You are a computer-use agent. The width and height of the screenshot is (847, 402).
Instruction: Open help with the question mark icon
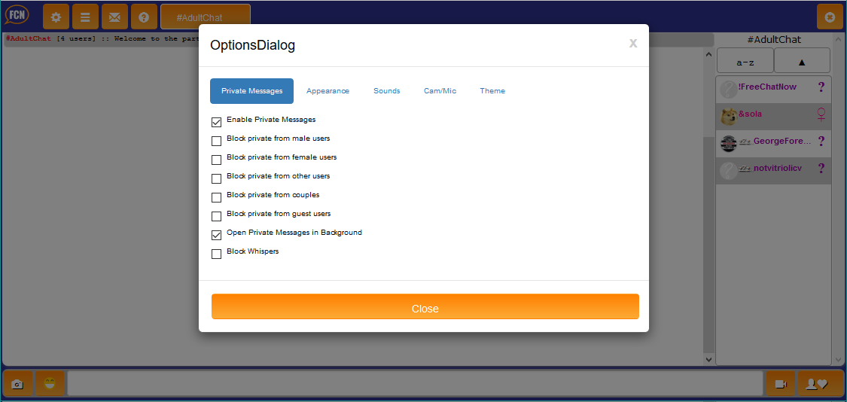(144, 17)
